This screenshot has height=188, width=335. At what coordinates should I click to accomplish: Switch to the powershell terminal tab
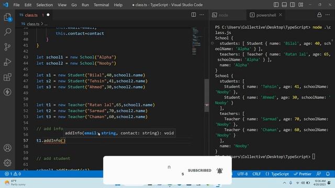[266, 15]
